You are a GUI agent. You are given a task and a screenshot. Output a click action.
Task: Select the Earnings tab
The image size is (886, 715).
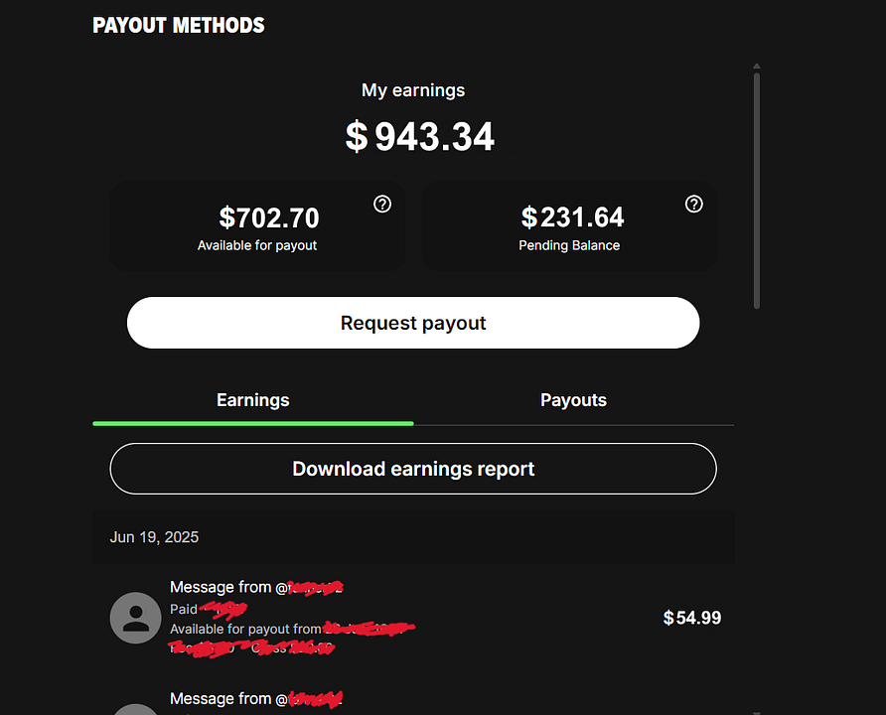(x=252, y=400)
